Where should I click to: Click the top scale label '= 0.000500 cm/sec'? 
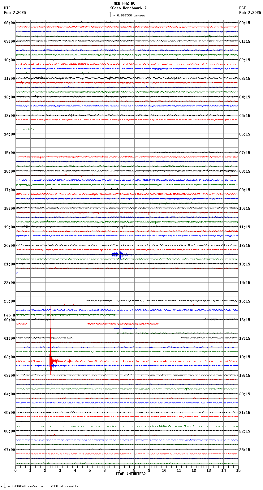pyautogui.click(x=129, y=15)
